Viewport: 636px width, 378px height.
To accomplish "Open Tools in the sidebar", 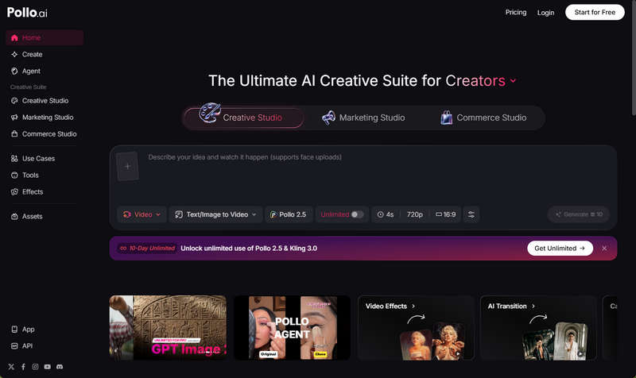I will tap(45, 175).
